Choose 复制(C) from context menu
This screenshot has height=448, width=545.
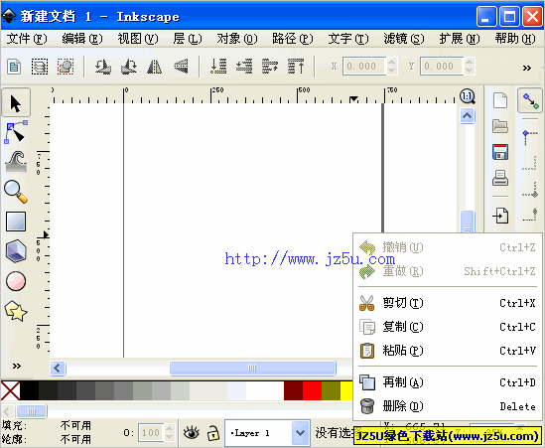tap(448, 327)
